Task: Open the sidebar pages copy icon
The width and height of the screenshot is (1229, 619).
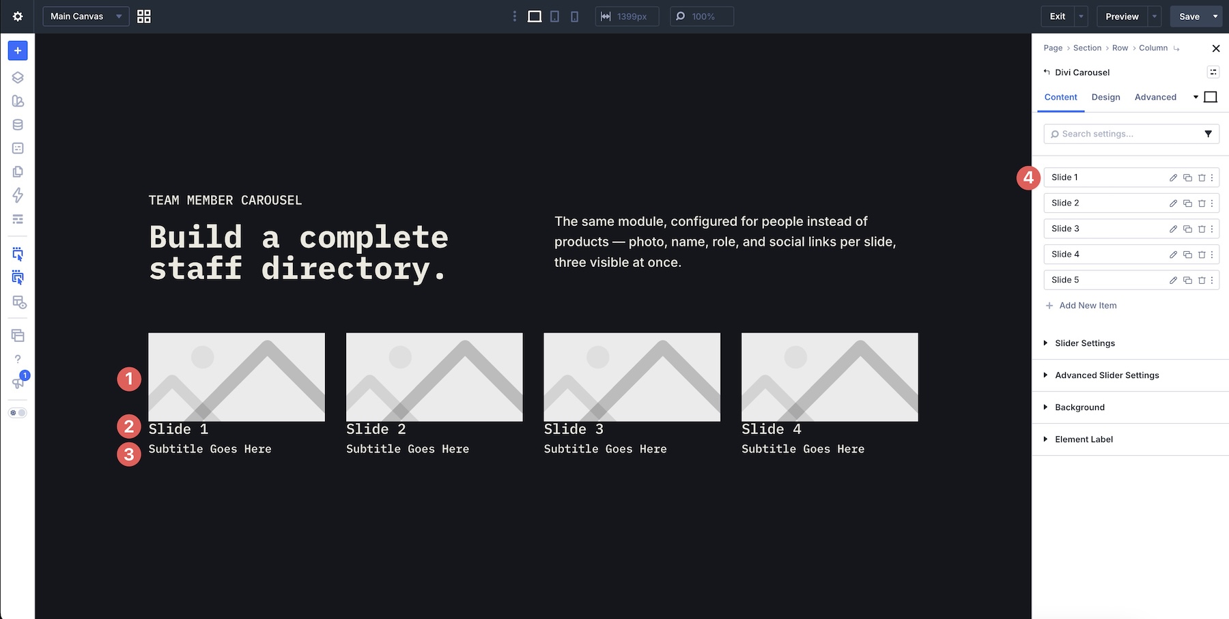Action: click(18, 172)
